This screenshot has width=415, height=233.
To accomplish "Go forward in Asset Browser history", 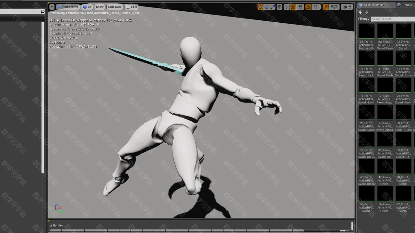I will (x=366, y=12).
